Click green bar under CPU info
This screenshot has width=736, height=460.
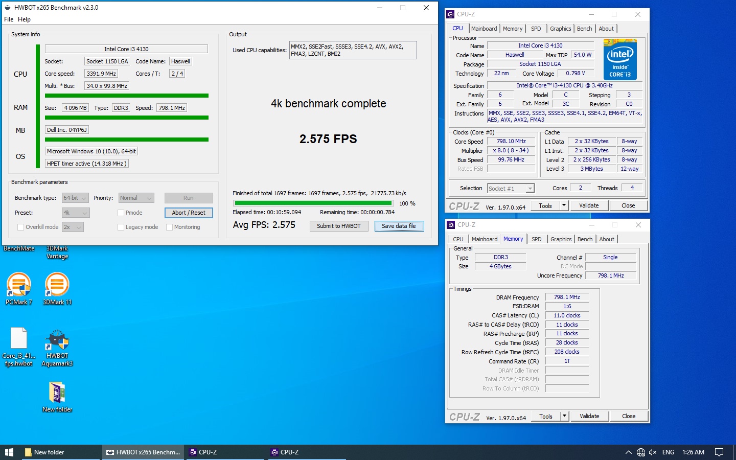click(127, 96)
